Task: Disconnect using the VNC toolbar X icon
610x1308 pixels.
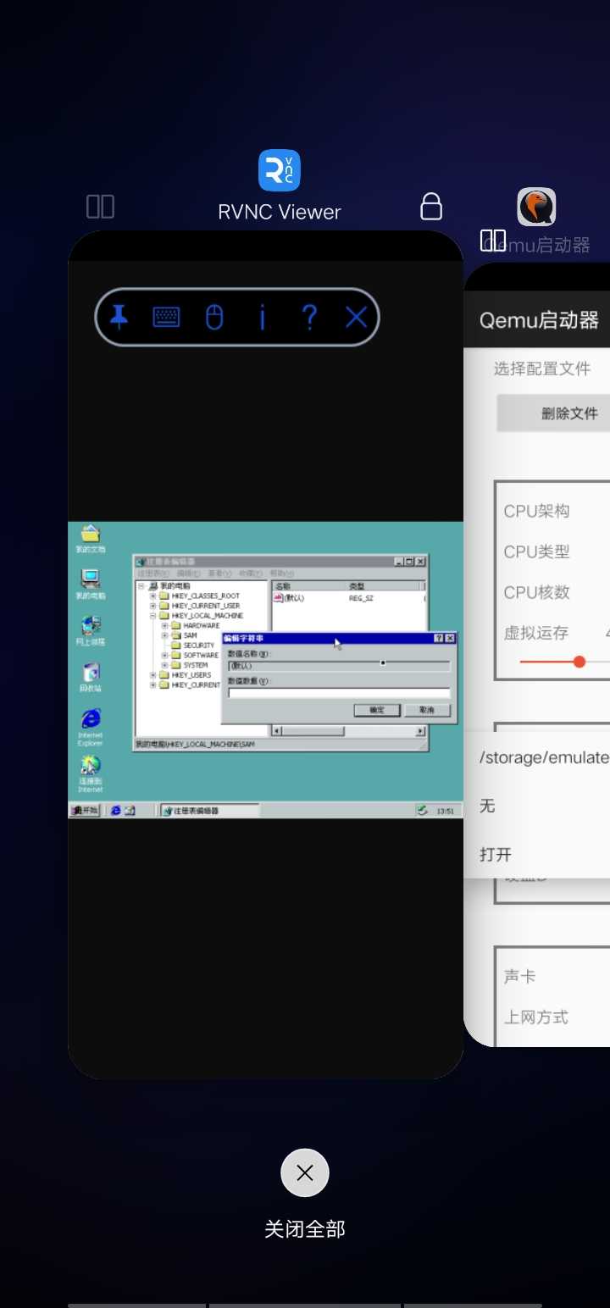Action: (357, 318)
